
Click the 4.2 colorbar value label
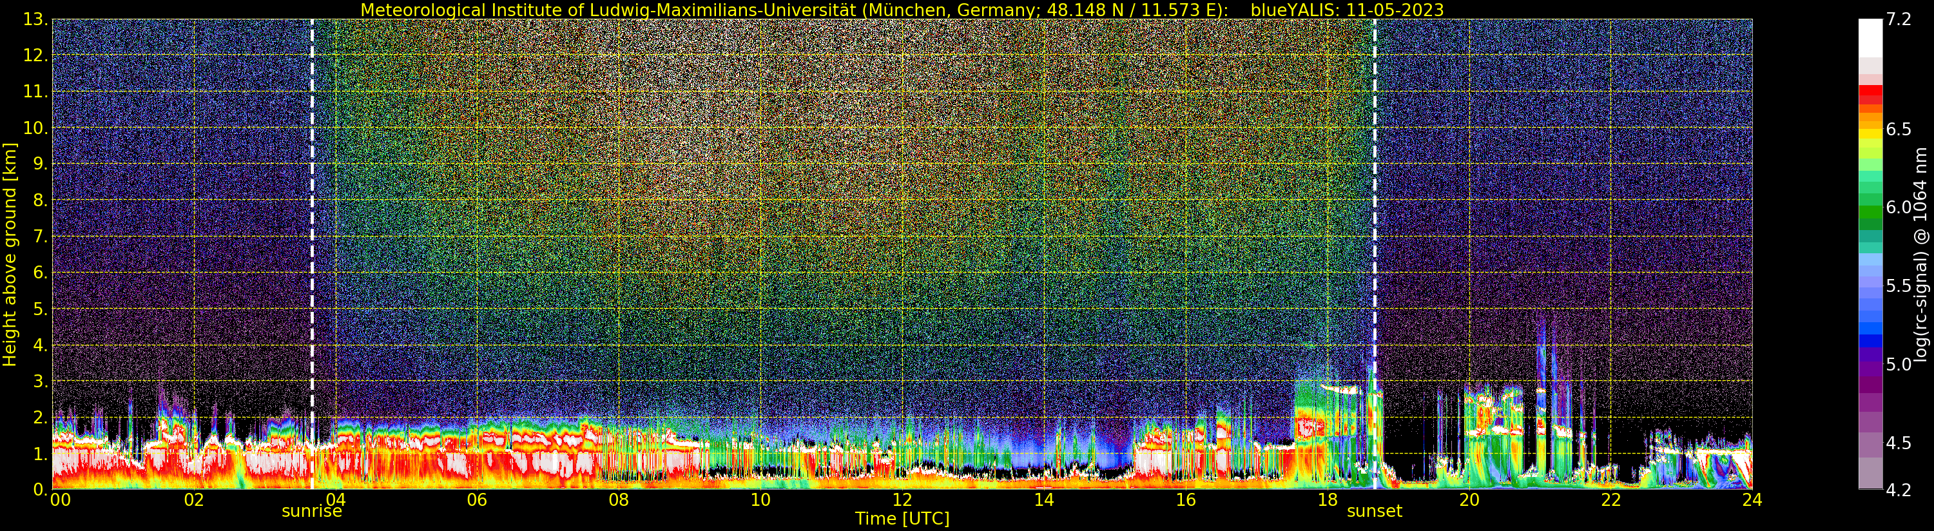[x=1898, y=490]
